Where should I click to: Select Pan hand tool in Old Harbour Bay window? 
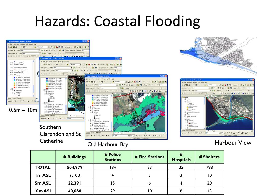tap(140, 91)
